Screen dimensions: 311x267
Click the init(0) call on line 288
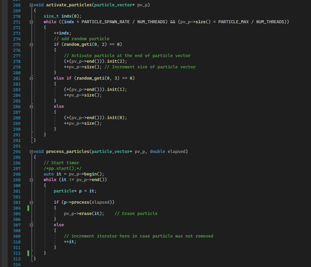pos(115,117)
